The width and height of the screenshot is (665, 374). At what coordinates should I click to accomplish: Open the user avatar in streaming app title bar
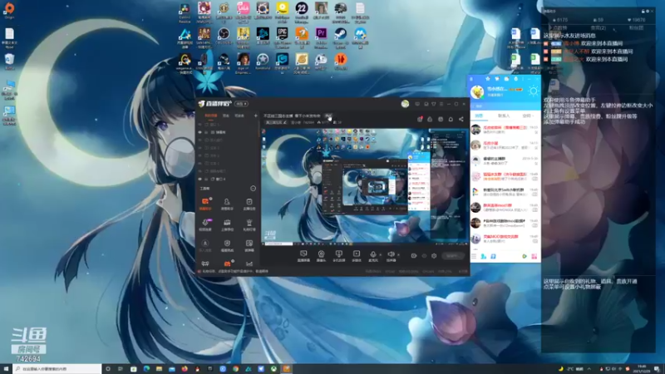click(x=405, y=104)
